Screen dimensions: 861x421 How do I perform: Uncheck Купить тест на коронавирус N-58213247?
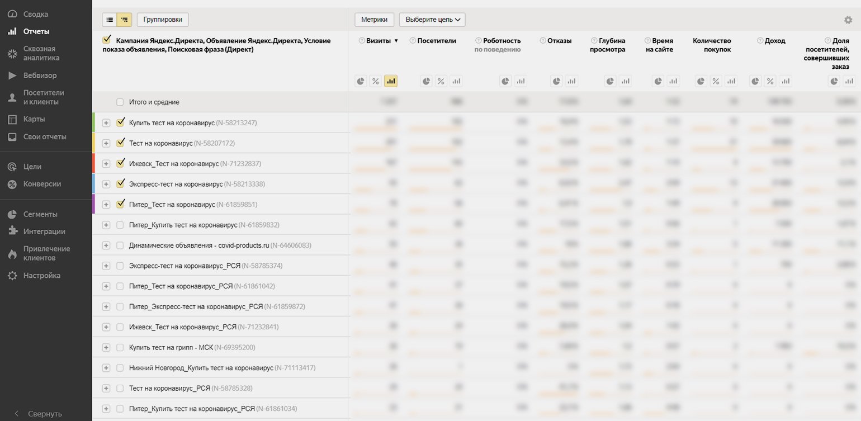pyautogui.click(x=120, y=122)
